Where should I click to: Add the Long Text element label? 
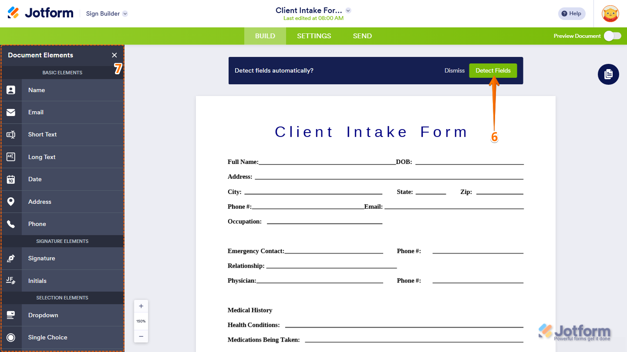42,157
